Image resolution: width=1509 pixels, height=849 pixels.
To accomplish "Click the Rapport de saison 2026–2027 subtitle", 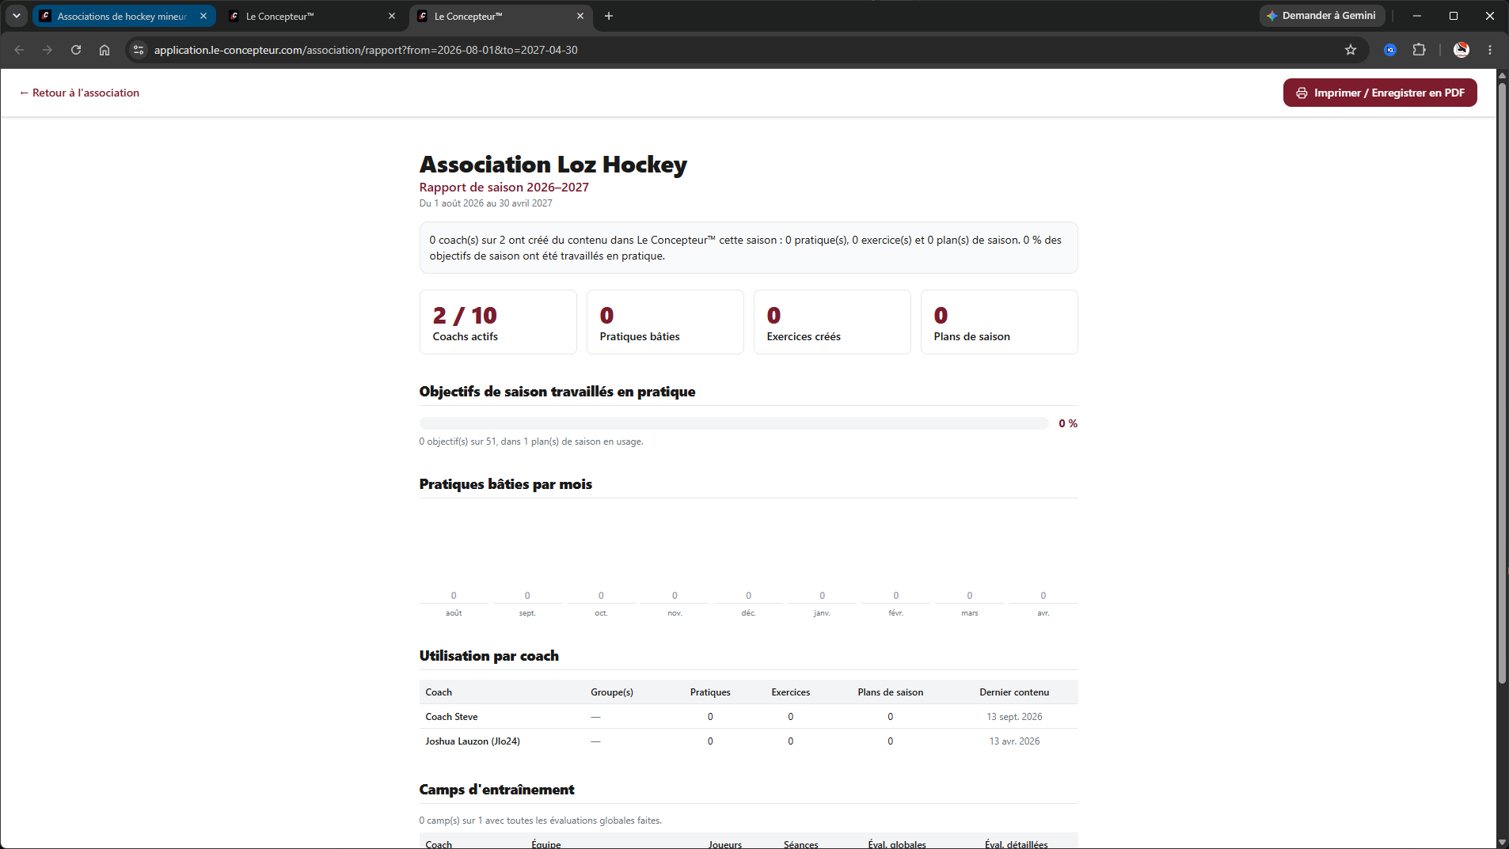I will (x=504, y=188).
